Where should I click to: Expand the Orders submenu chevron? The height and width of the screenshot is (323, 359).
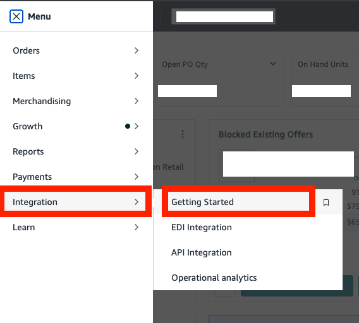click(137, 50)
